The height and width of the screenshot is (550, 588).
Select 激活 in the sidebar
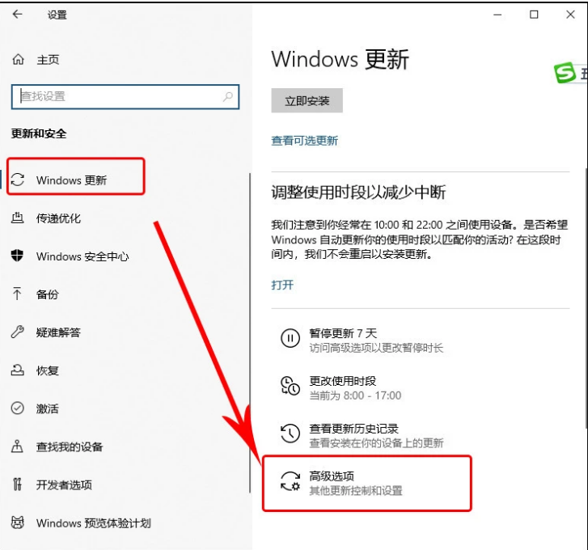[x=47, y=408]
